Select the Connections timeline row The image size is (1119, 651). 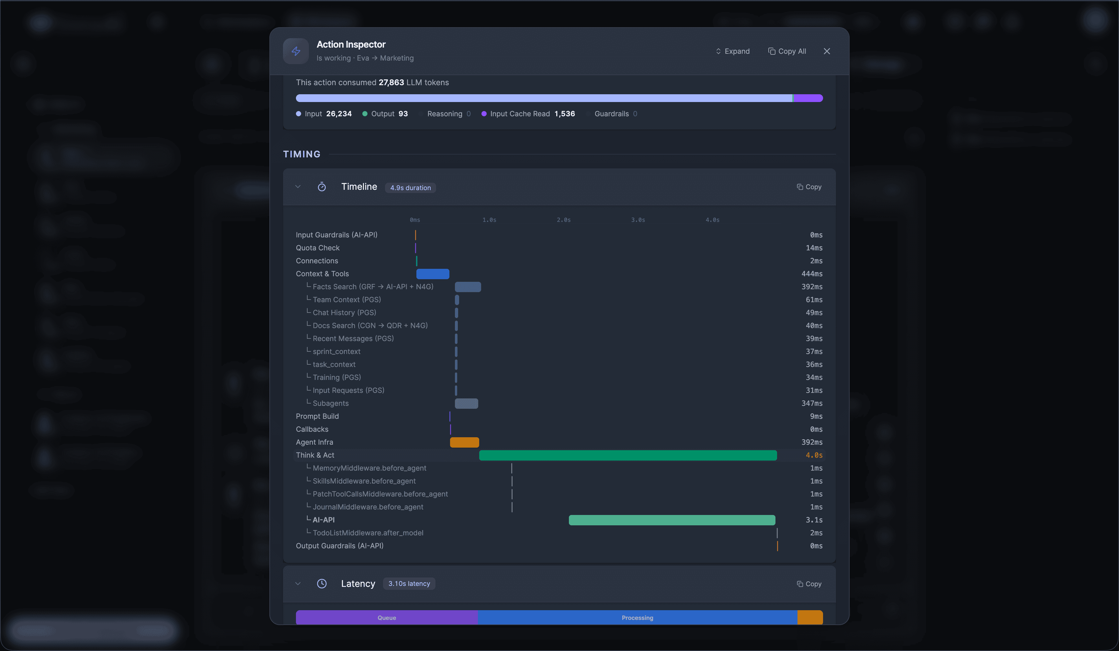pos(559,261)
